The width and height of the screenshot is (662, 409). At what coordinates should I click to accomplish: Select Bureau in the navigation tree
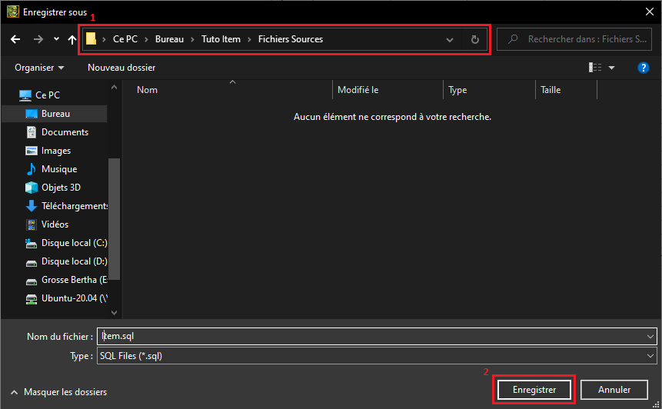(55, 114)
